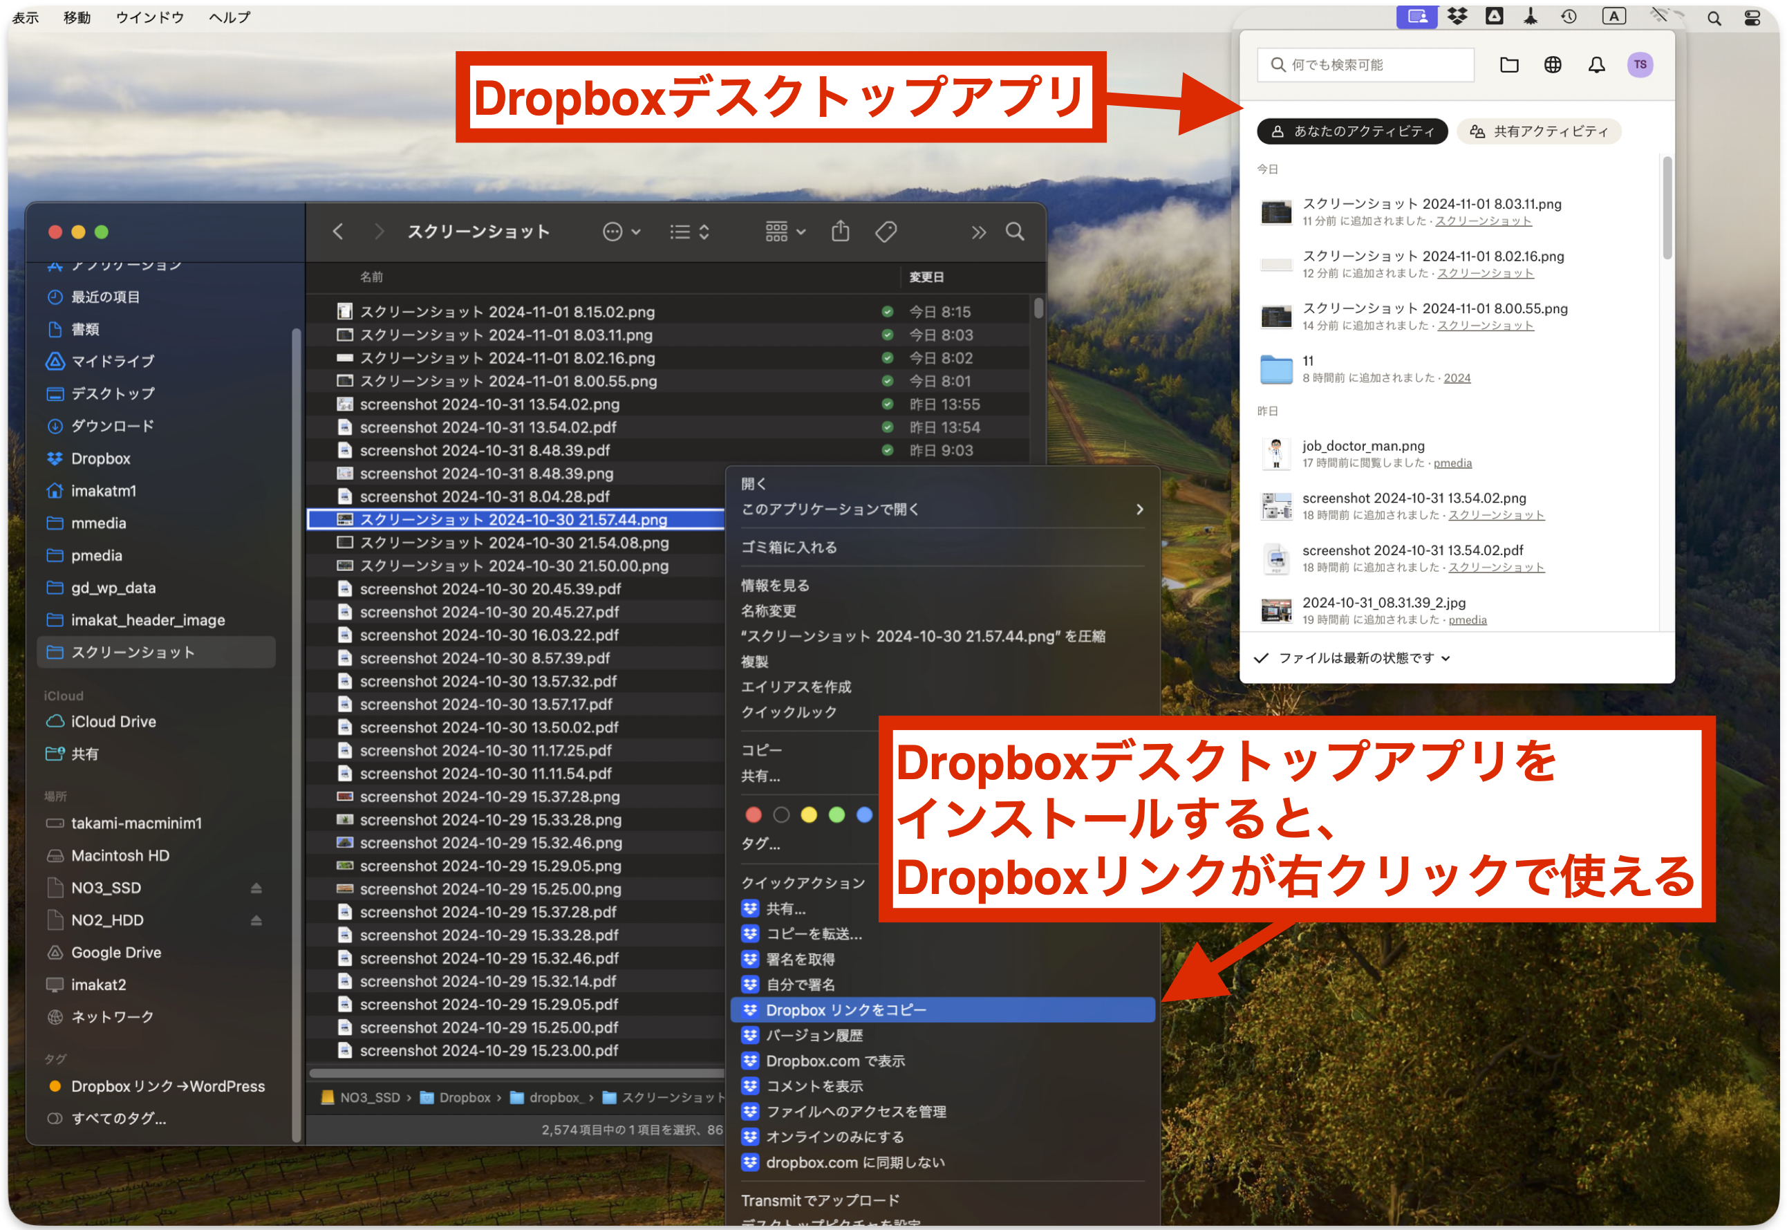Choose the empty gray tag circle
The height and width of the screenshot is (1230, 1787).
point(780,814)
